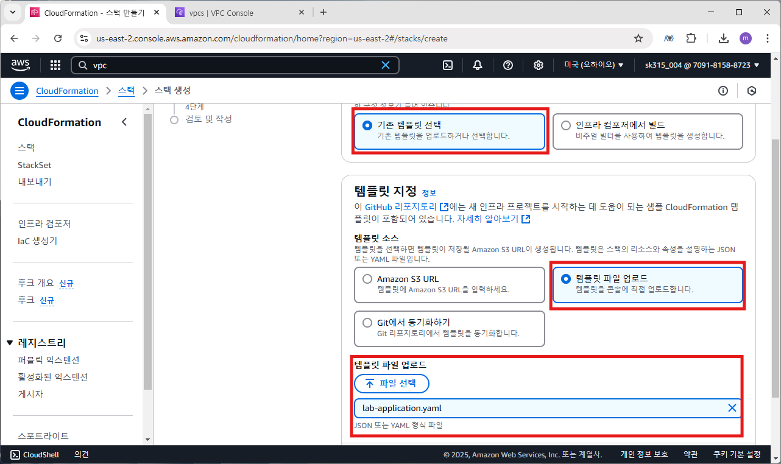
Task: Open 후크 개요 in the side navigation
Action: tap(36, 283)
